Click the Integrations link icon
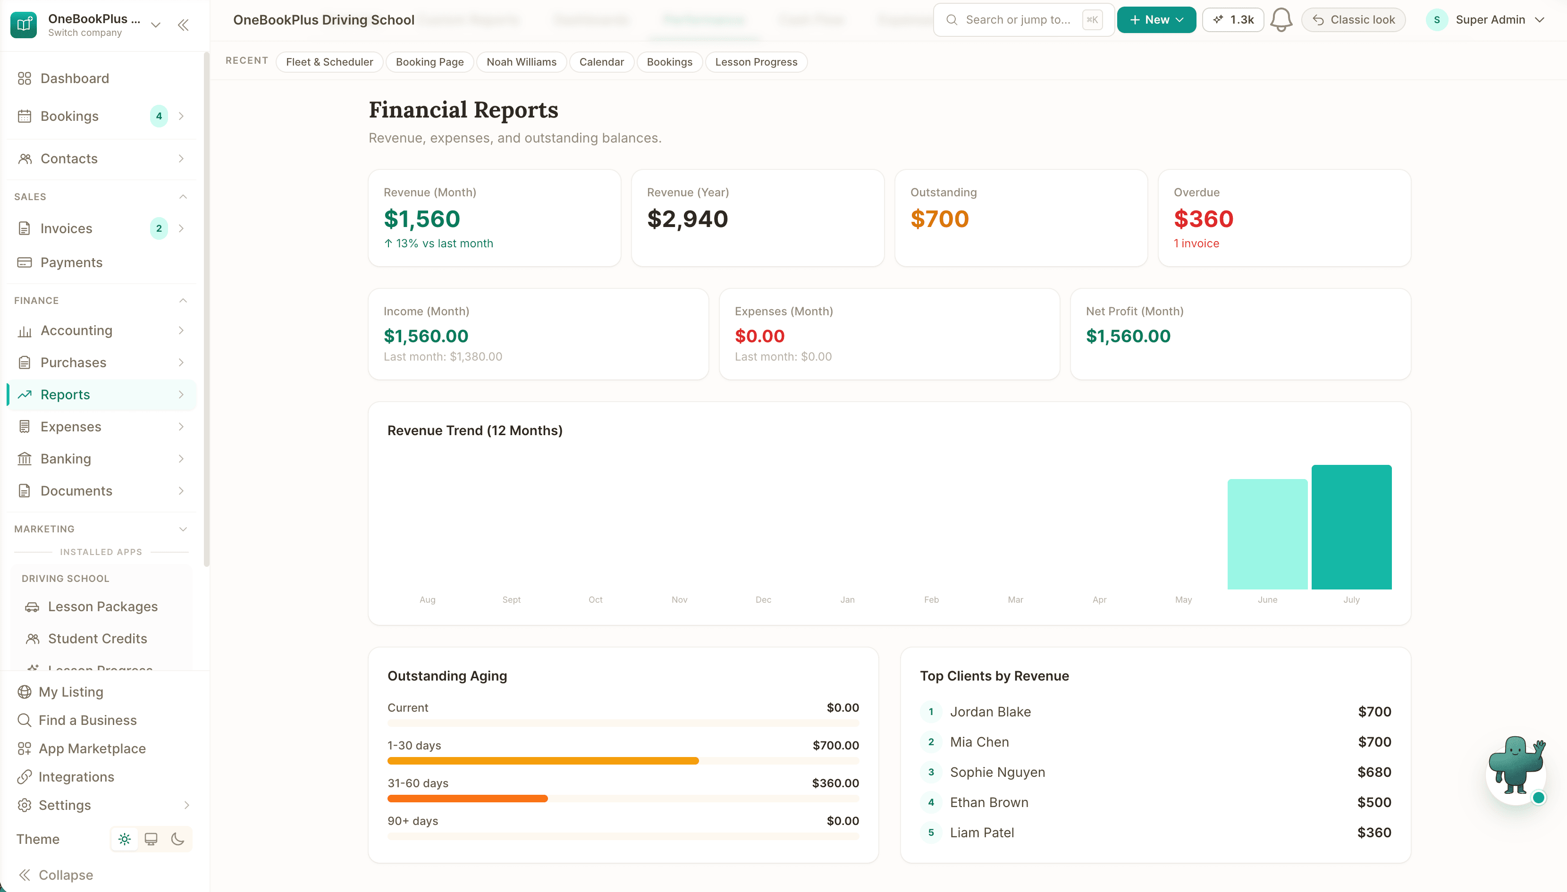This screenshot has height=892, width=1567. coord(25,777)
